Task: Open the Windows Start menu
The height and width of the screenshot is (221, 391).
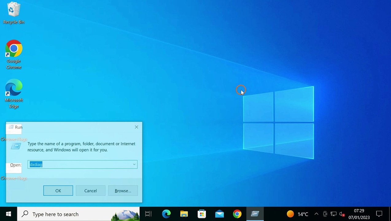Action: [x=8, y=214]
